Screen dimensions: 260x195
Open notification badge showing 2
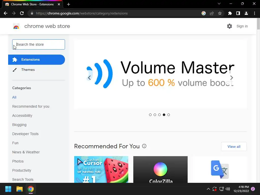253,189
